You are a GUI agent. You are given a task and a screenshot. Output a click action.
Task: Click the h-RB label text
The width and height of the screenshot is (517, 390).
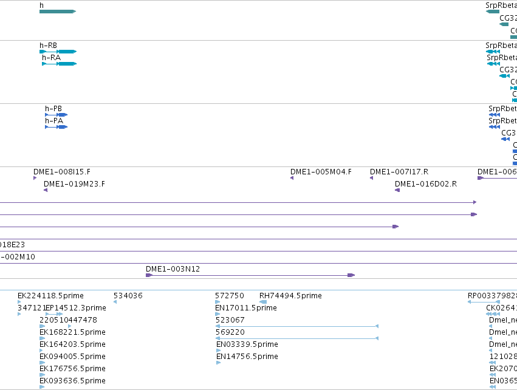coord(48,46)
